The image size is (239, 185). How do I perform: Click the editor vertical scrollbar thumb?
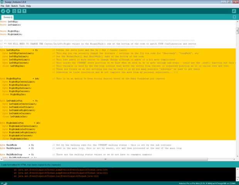point(237,30)
